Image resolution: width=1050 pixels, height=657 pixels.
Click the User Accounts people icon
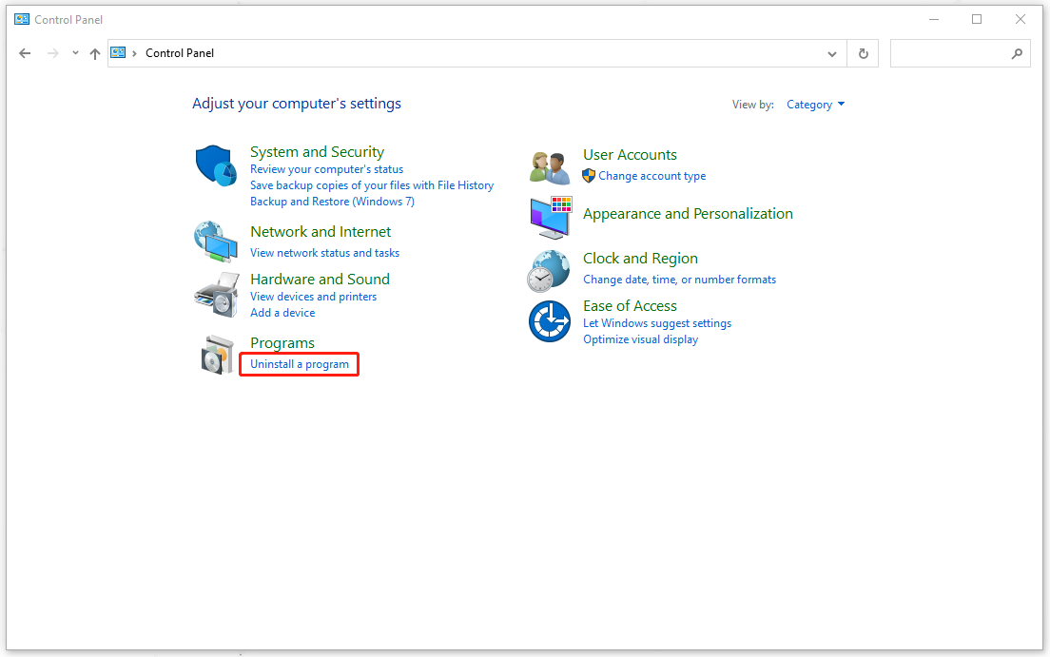(549, 167)
